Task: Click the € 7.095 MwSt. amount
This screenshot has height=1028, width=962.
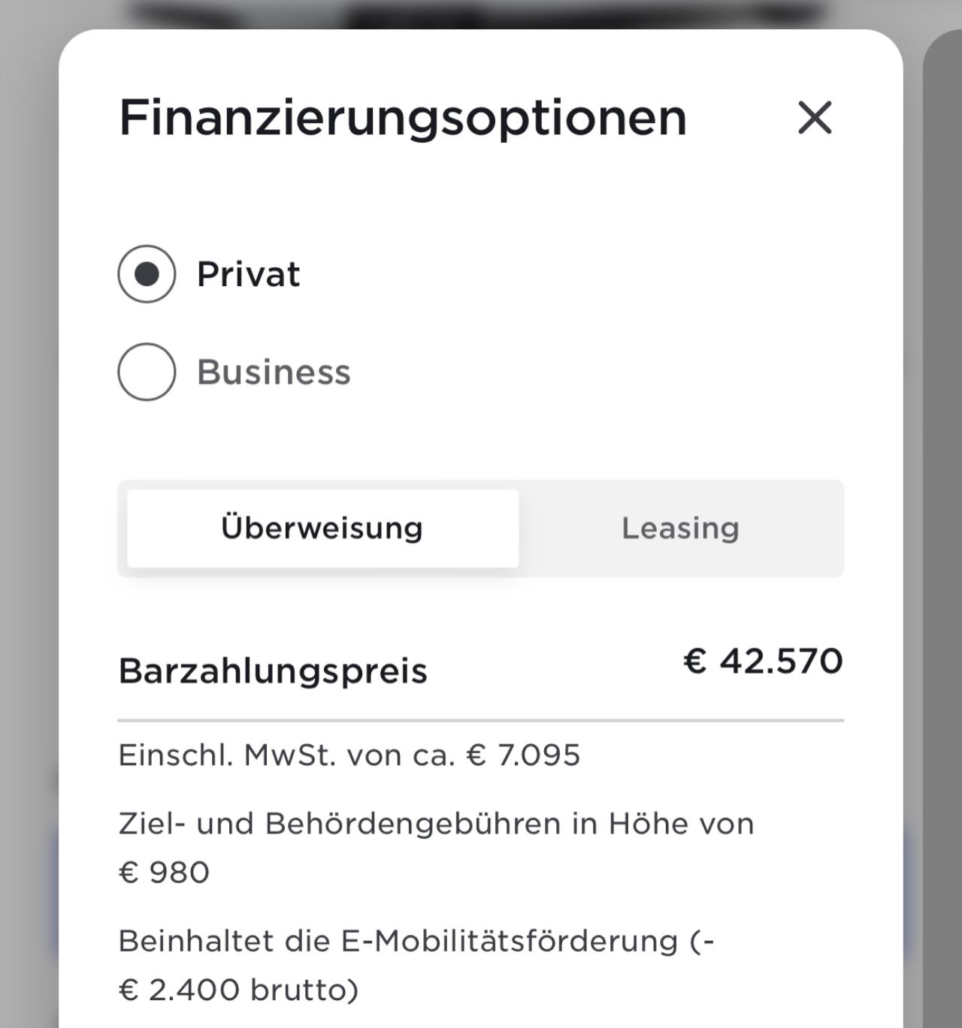Action: point(524,755)
